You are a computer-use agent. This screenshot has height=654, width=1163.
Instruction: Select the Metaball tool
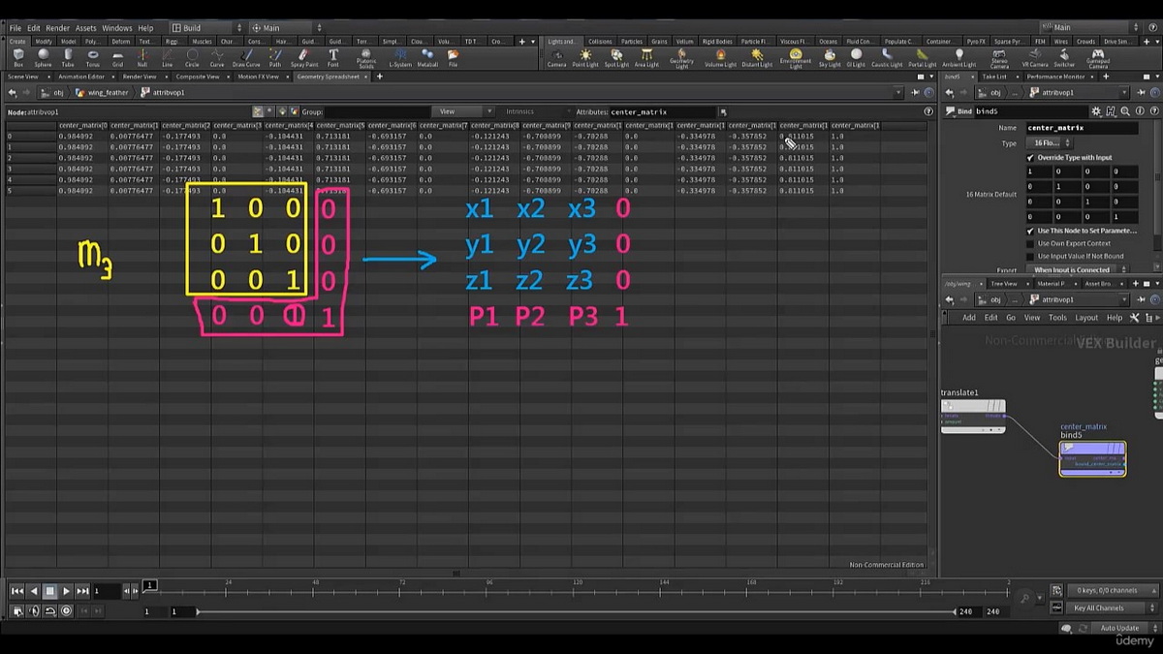click(427, 58)
